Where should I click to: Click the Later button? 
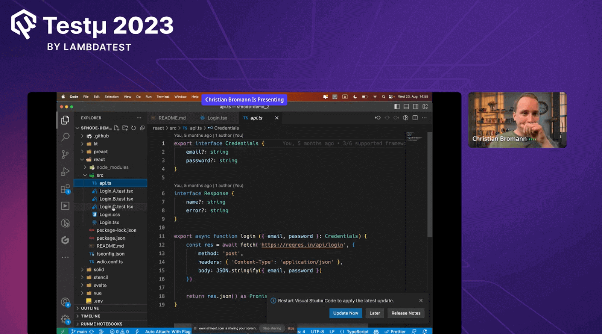tap(375, 313)
